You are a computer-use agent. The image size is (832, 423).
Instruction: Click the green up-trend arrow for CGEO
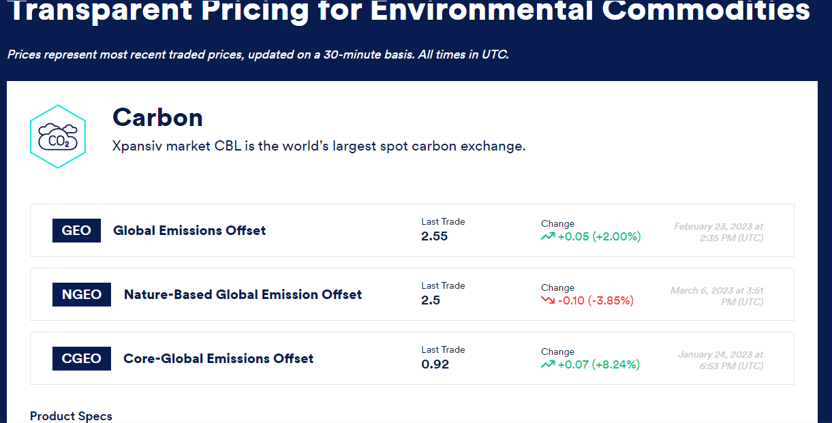(x=548, y=364)
